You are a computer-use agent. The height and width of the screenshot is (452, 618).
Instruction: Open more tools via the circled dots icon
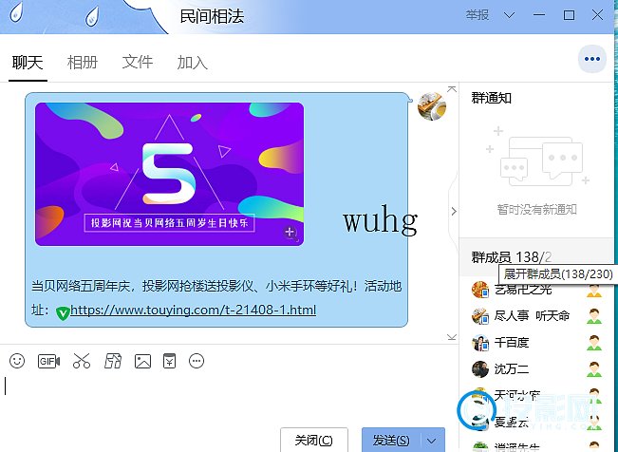point(197,361)
